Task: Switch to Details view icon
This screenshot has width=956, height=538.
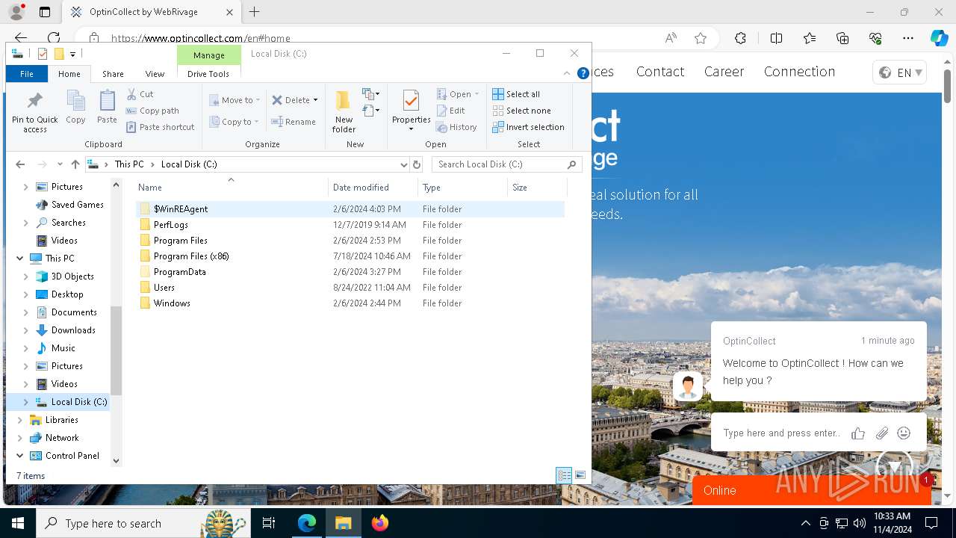Action: tap(564, 475)
